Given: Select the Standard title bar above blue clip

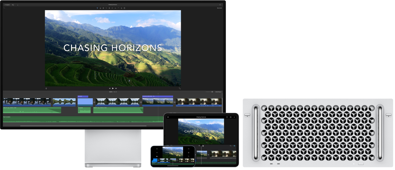Looking at the screenshot, I should [83, 96].
